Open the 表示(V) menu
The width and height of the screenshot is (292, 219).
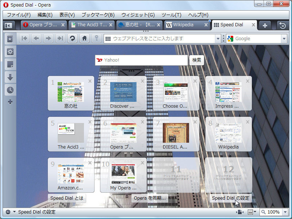(67, 15)
